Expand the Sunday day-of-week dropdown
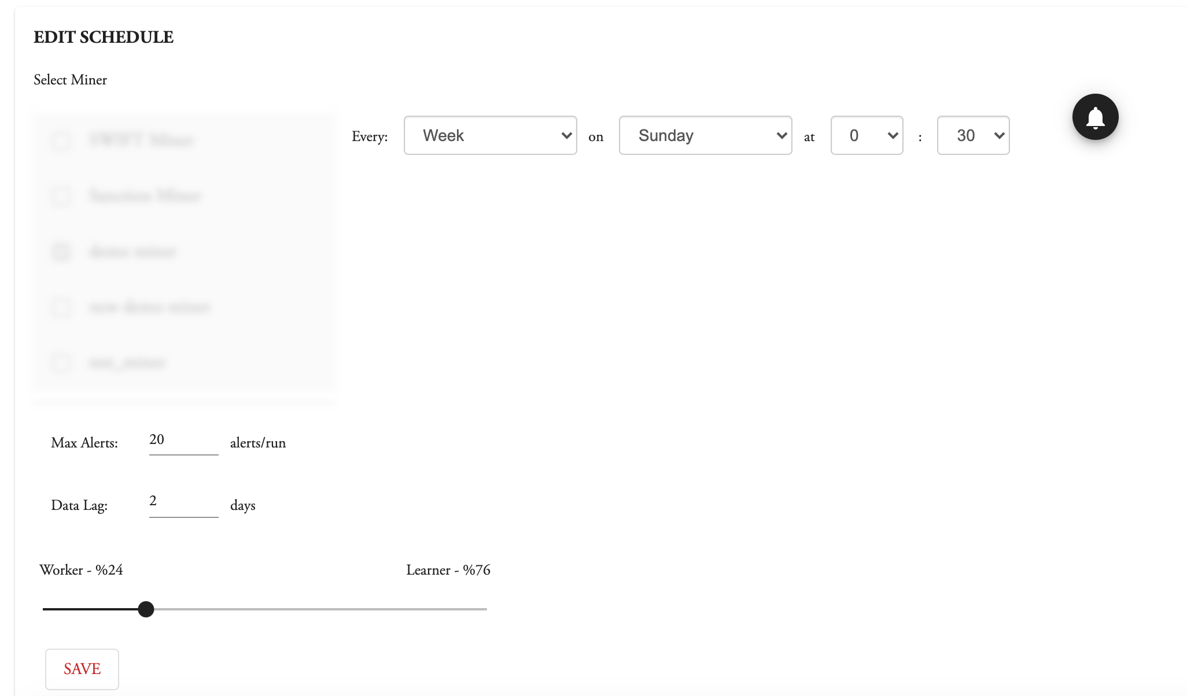 (x=705, y=135)
